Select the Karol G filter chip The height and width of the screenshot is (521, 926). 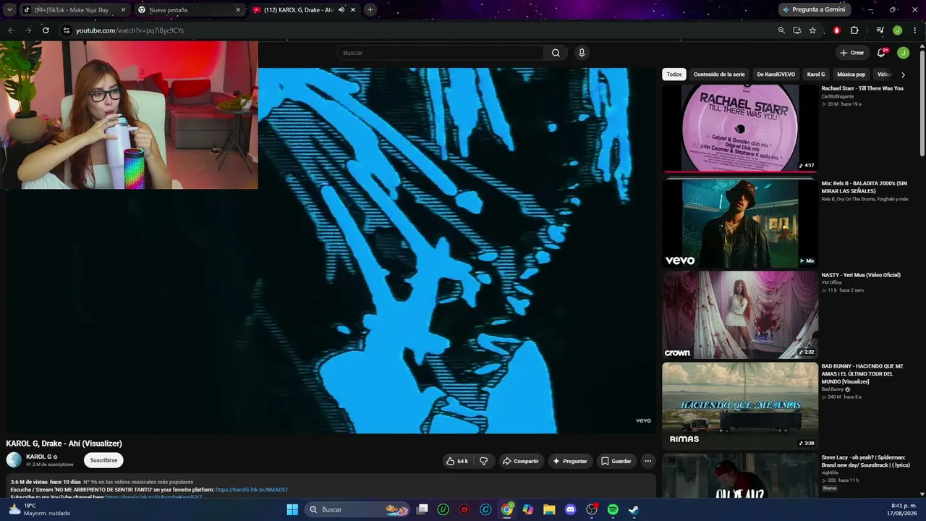[x=816, y=75]
